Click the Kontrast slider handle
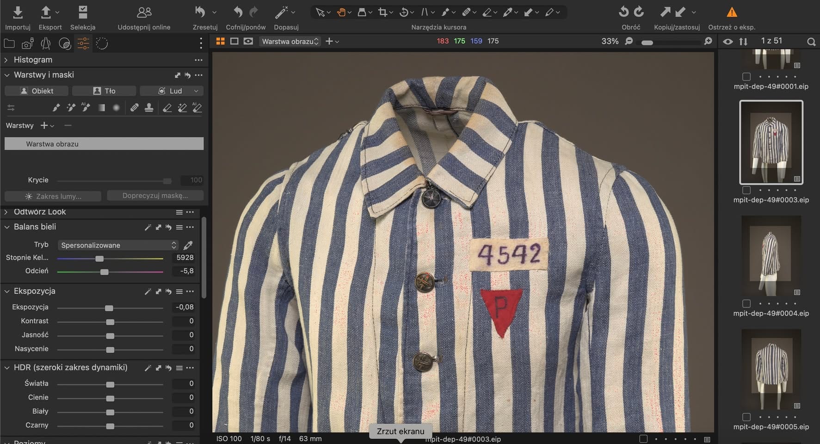820x444 pixels. click(110, 321)
